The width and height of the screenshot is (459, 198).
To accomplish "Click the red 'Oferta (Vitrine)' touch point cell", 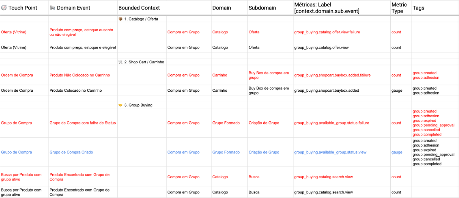I will [x=14, y=32].
